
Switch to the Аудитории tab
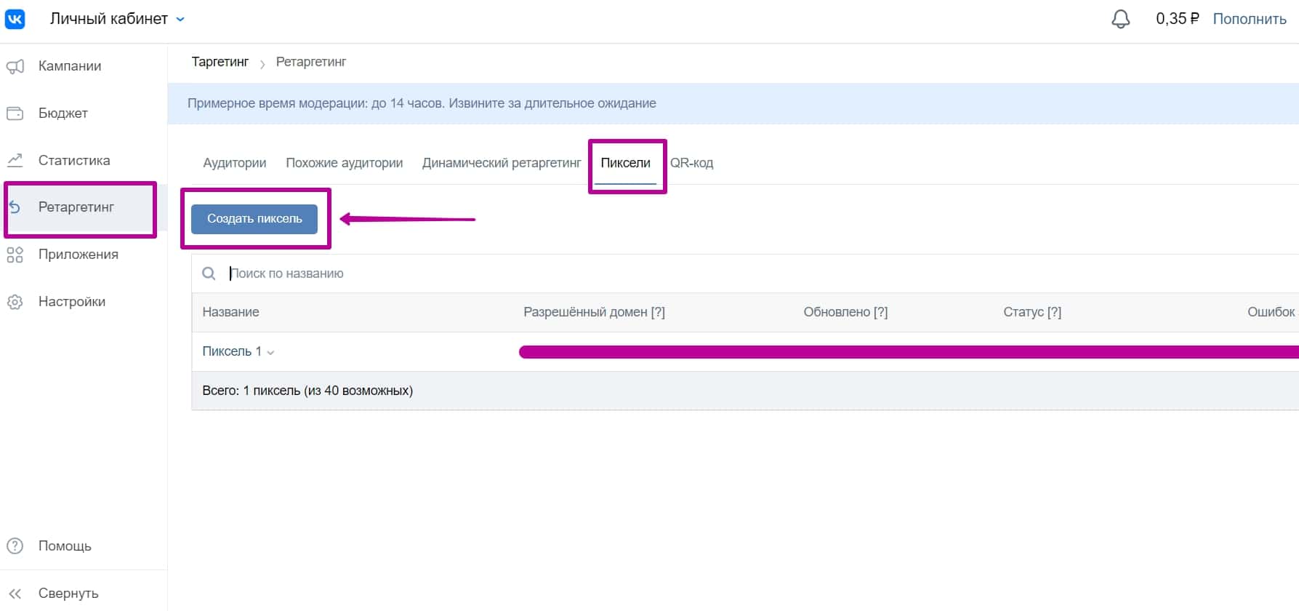coord(234,163)
